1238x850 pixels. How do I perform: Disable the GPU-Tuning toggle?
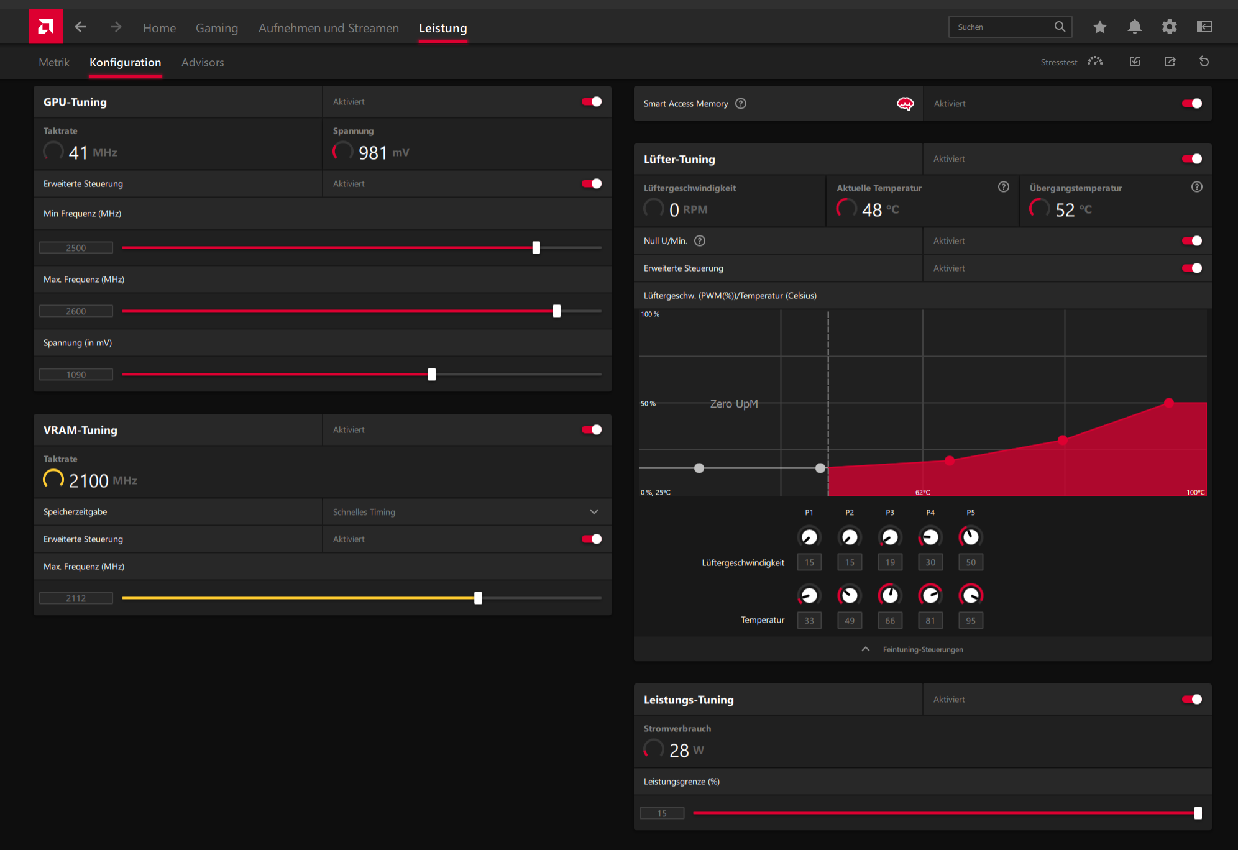591,102
